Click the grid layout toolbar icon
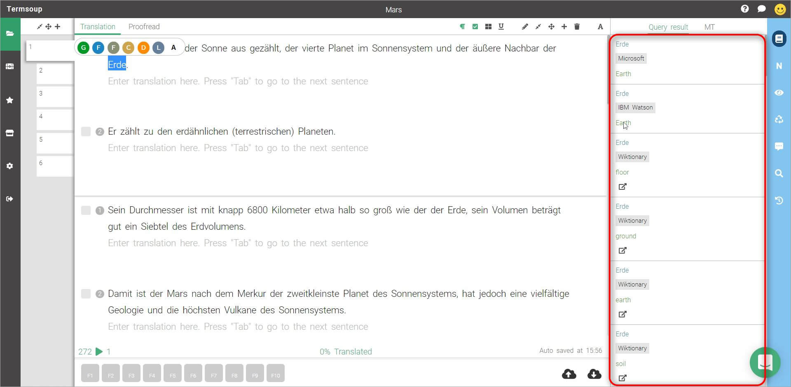 tap(488, 27)
